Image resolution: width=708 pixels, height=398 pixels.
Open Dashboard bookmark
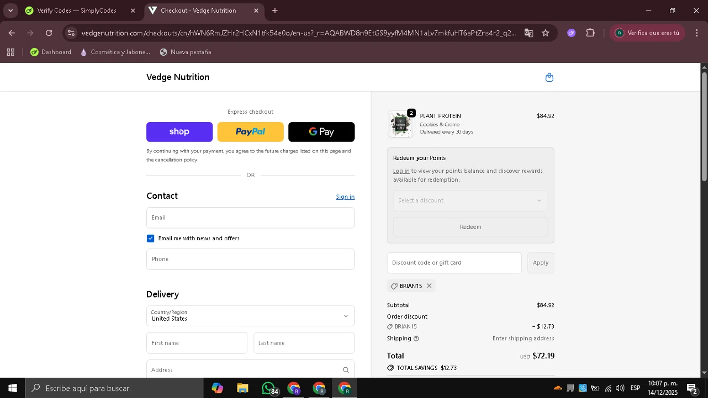click(x=51, y=52)
